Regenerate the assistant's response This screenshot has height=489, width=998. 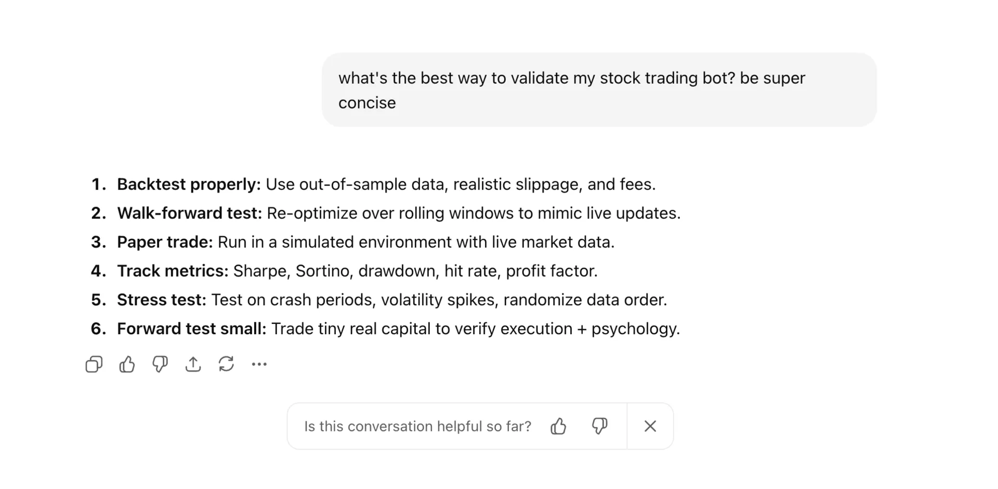[x=226, y=364]
